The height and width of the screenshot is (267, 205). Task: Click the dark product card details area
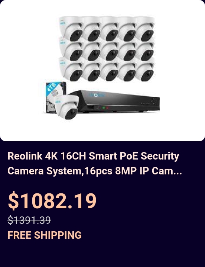click(x=102, y=204)
